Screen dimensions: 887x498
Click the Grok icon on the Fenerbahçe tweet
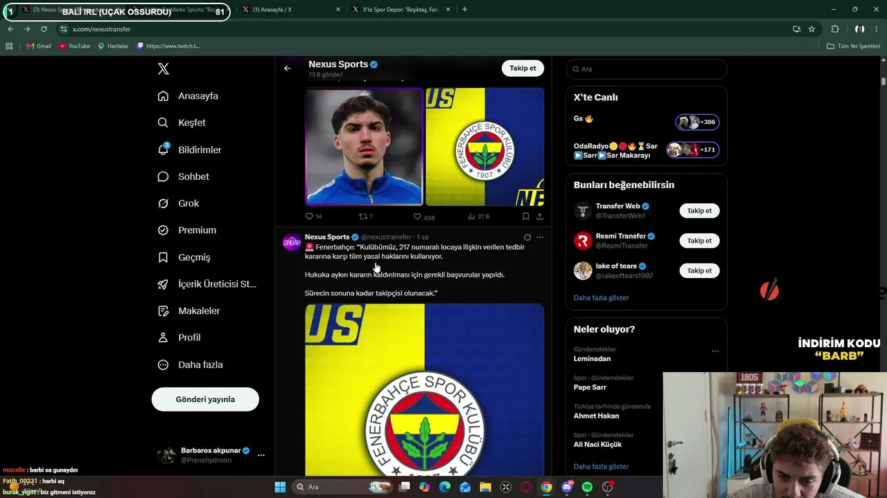[x=527, y=237]
